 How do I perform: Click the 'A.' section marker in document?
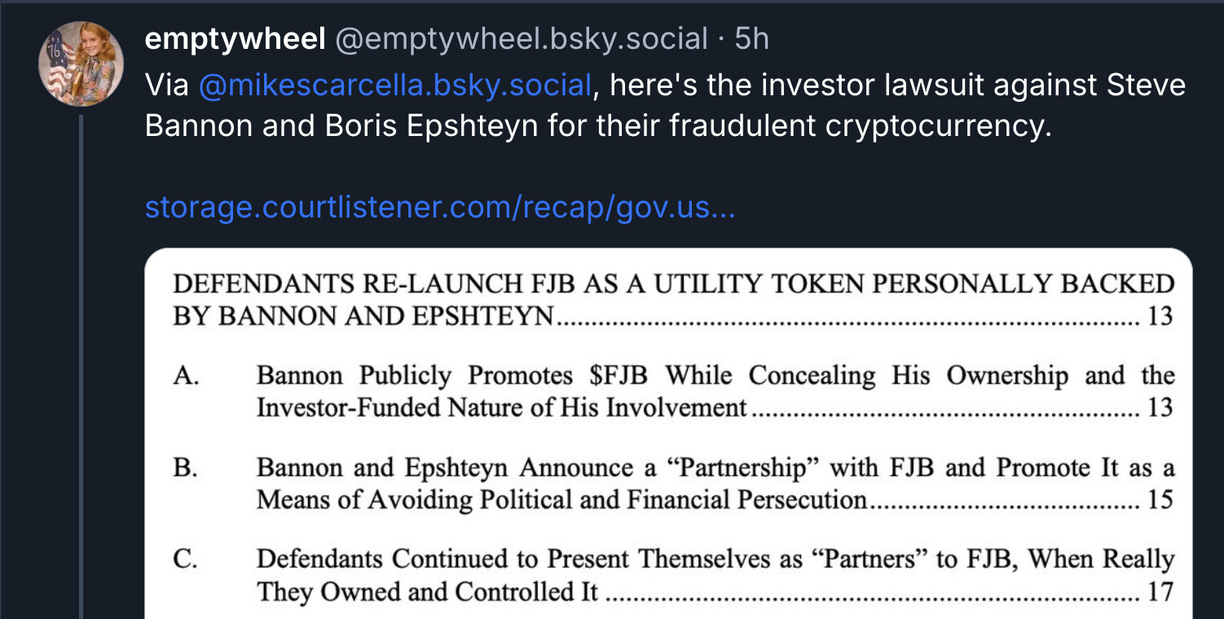pos(186,375)
